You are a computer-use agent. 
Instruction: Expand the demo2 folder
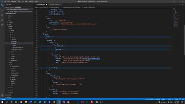click(x=11, y=88)
